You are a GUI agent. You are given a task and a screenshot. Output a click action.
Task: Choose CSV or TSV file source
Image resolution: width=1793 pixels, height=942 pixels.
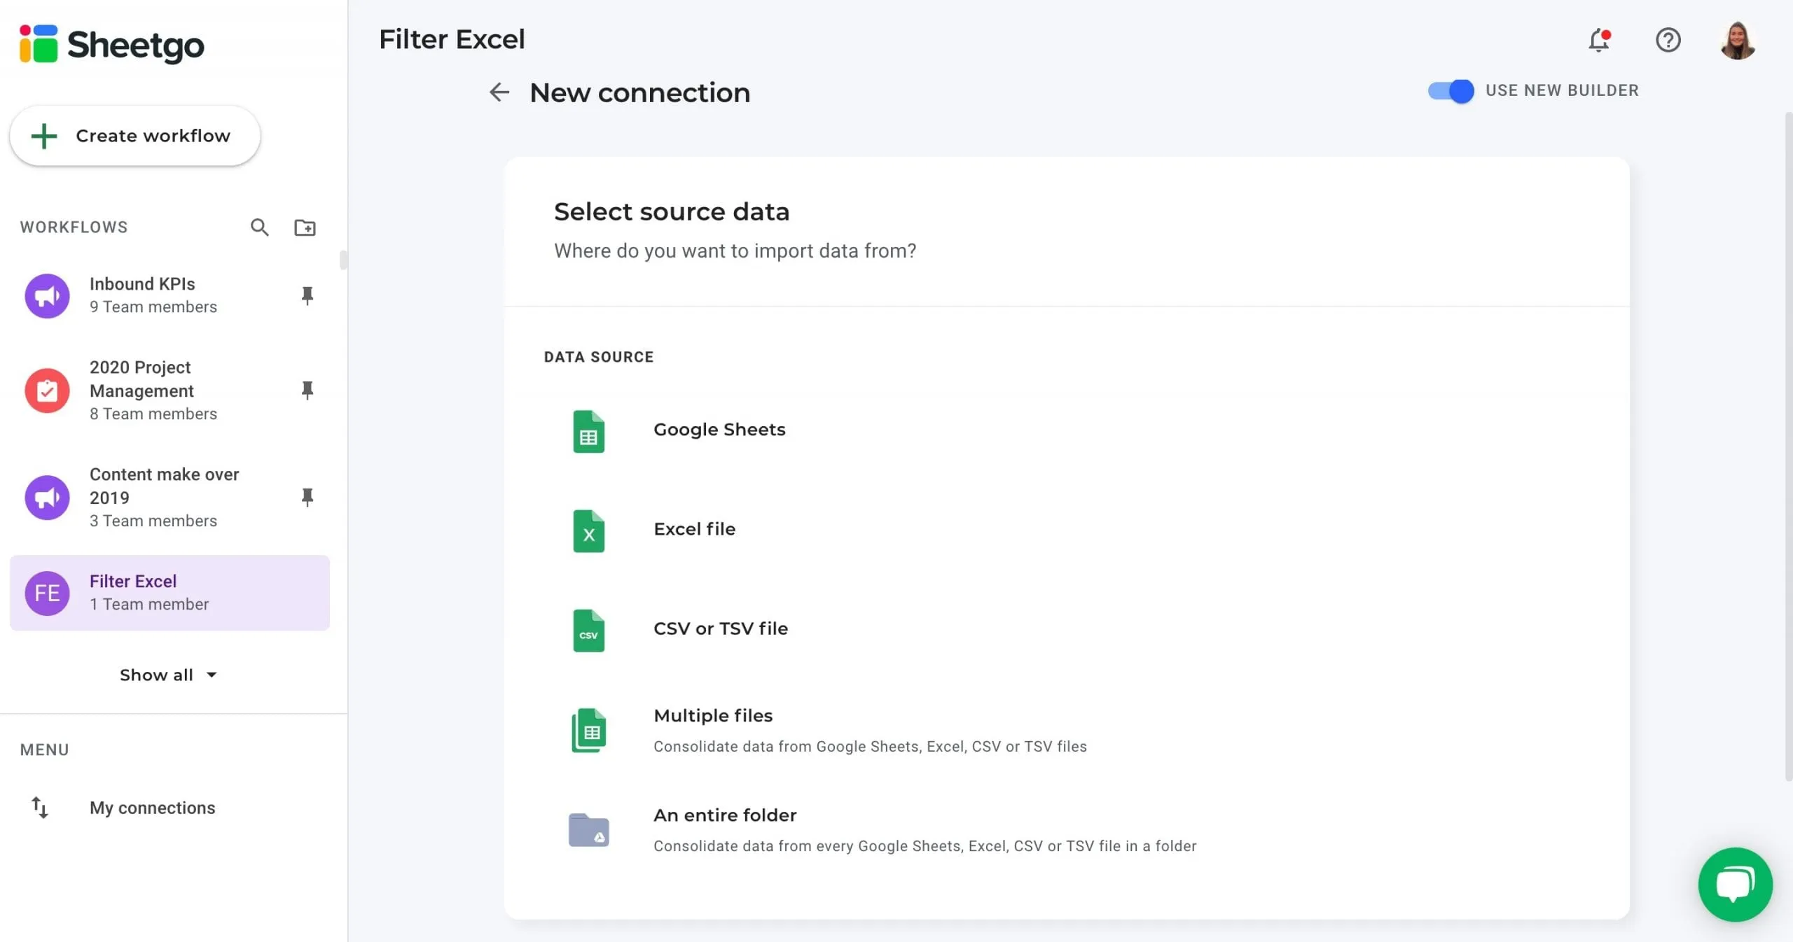1066,629
